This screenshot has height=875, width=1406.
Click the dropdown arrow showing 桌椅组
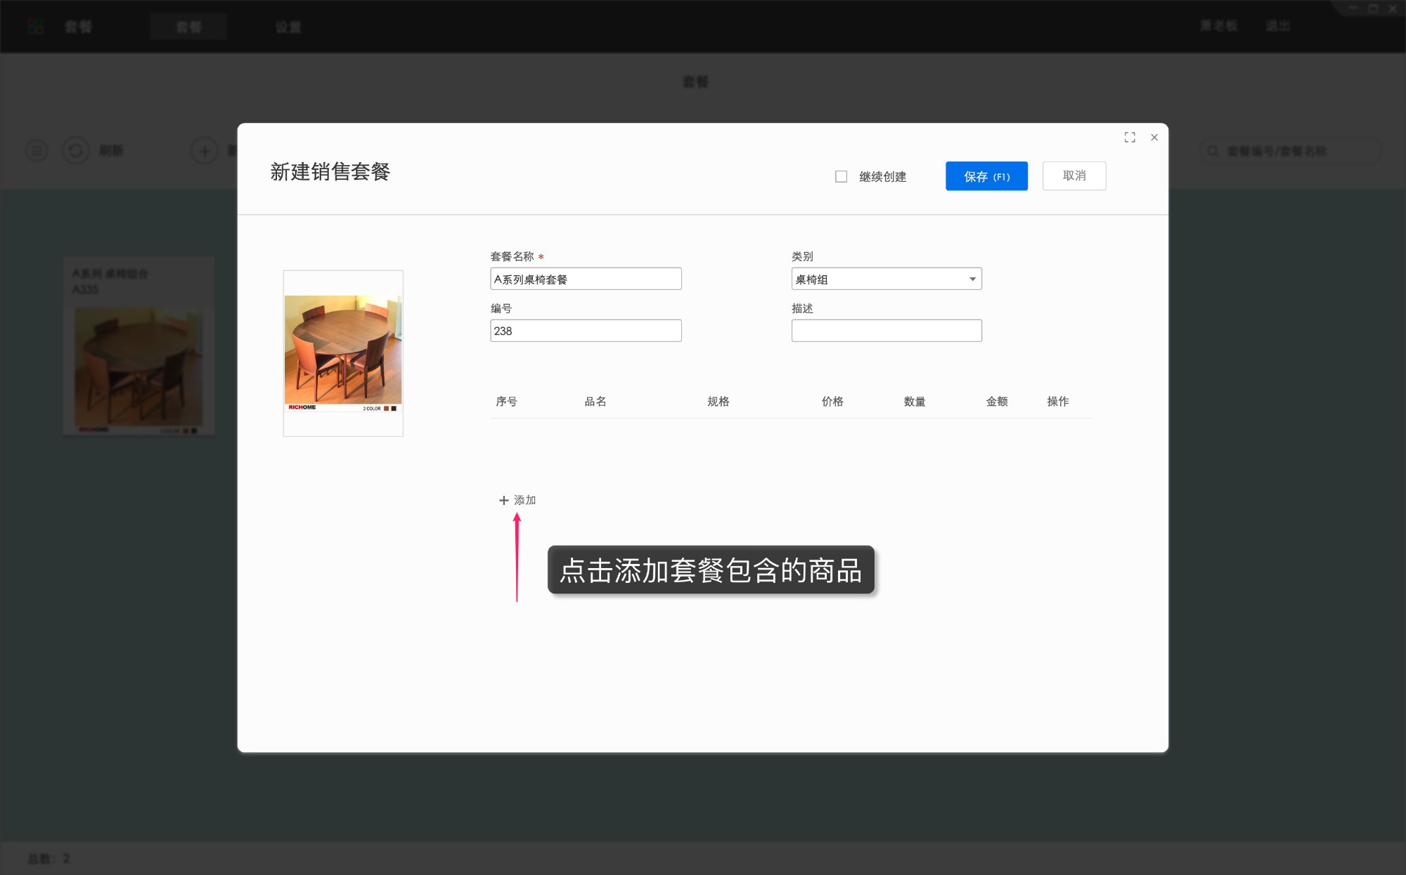point(972,279)
